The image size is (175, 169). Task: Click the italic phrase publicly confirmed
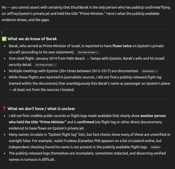click(146, 7)
